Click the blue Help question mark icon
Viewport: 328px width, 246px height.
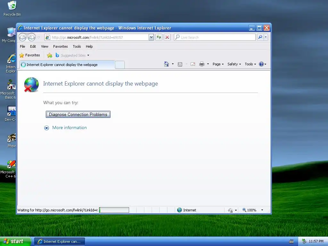(x=261, y=64)
